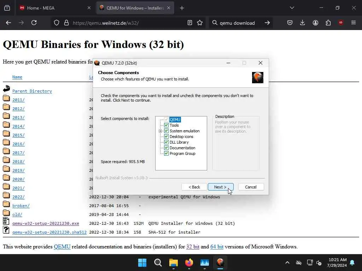The height and width of the screenshot is (271, 362).
Task: Open the list all tabs dropdown
Action: click(292, 8)
